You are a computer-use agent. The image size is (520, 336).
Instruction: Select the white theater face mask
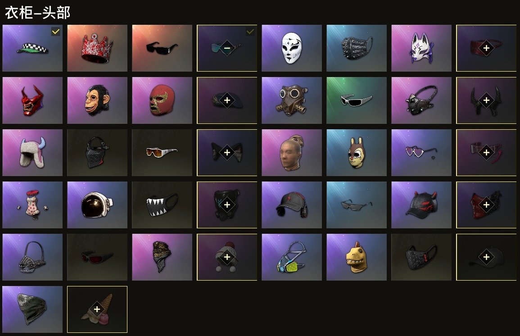tap(291, 48)
